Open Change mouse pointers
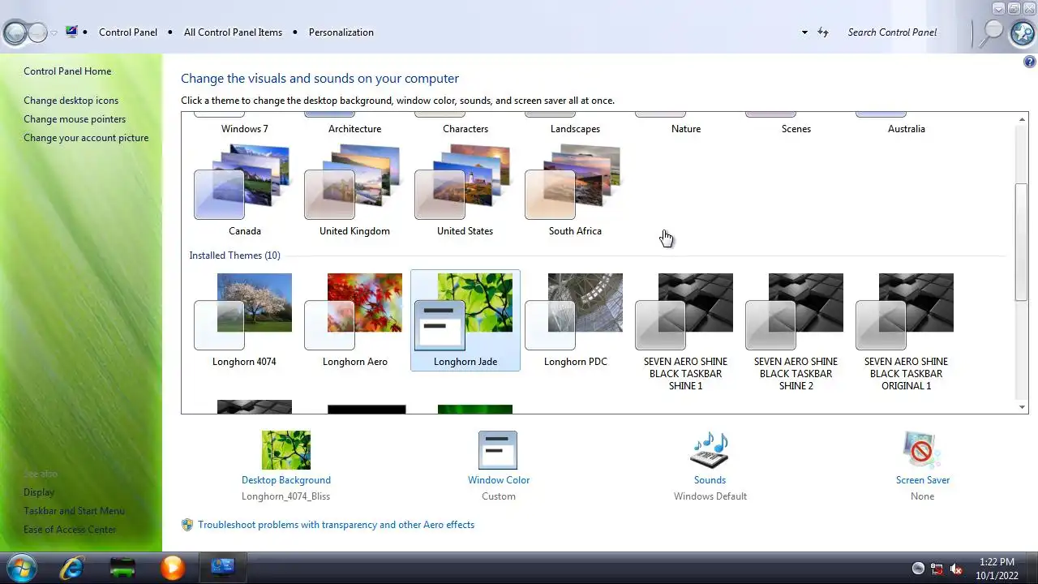The height and width of the screenshot is (584, 1038). point(75,119)
